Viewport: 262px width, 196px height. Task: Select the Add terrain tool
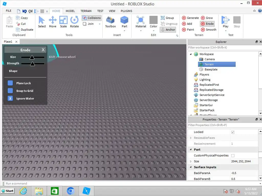point(187,24)
